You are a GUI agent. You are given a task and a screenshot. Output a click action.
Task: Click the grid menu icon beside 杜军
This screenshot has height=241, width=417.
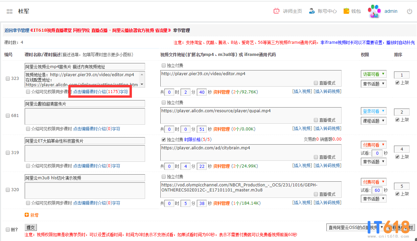click(x=9, y=11)
